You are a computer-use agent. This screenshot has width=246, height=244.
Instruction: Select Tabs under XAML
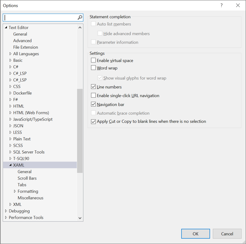tap(22, 185)
